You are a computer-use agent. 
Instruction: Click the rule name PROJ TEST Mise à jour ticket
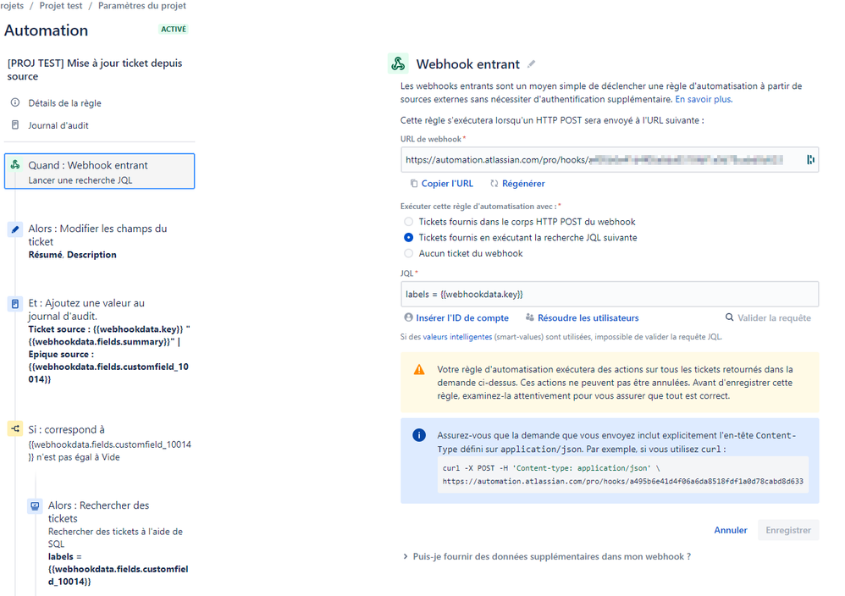[x=95, y=69]
